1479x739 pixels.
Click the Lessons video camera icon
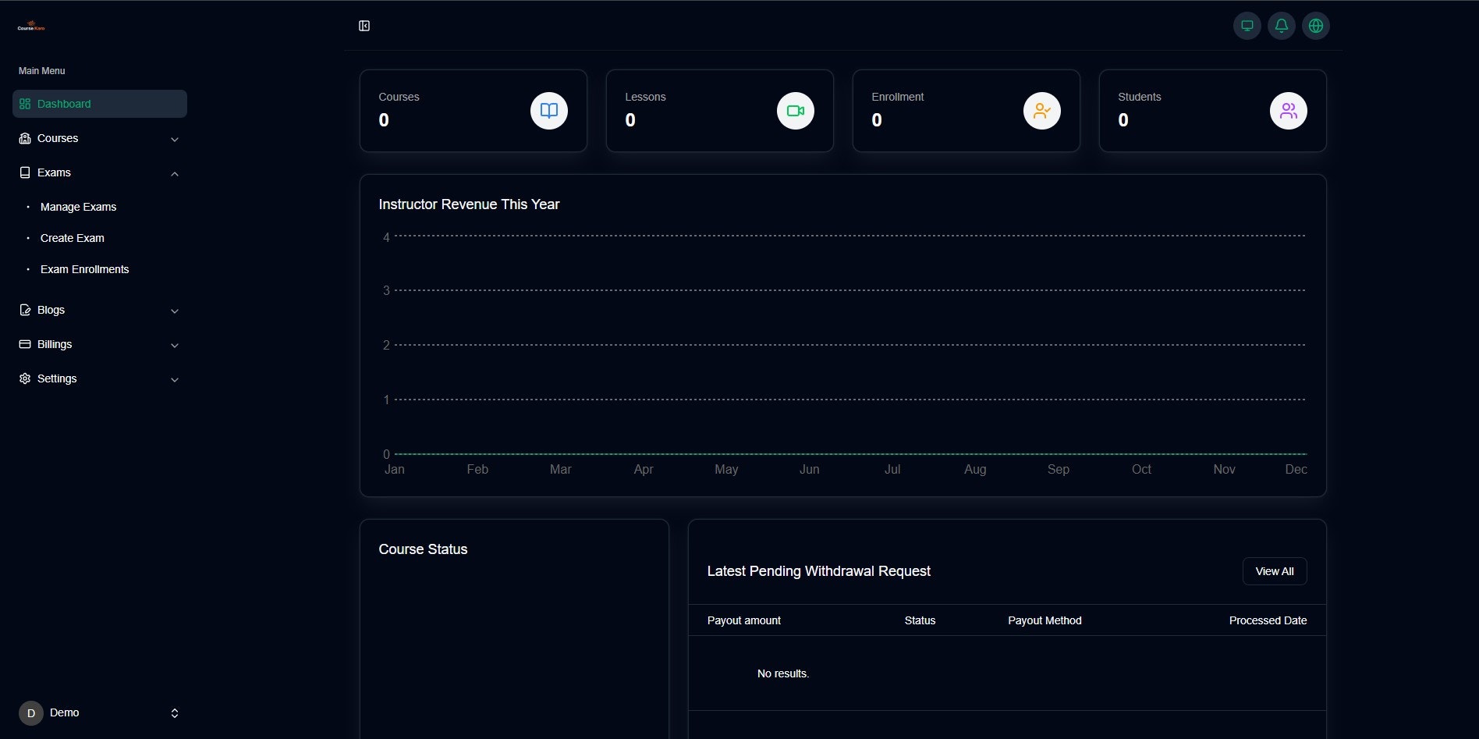pyautogui.click(x=796, y=111)
